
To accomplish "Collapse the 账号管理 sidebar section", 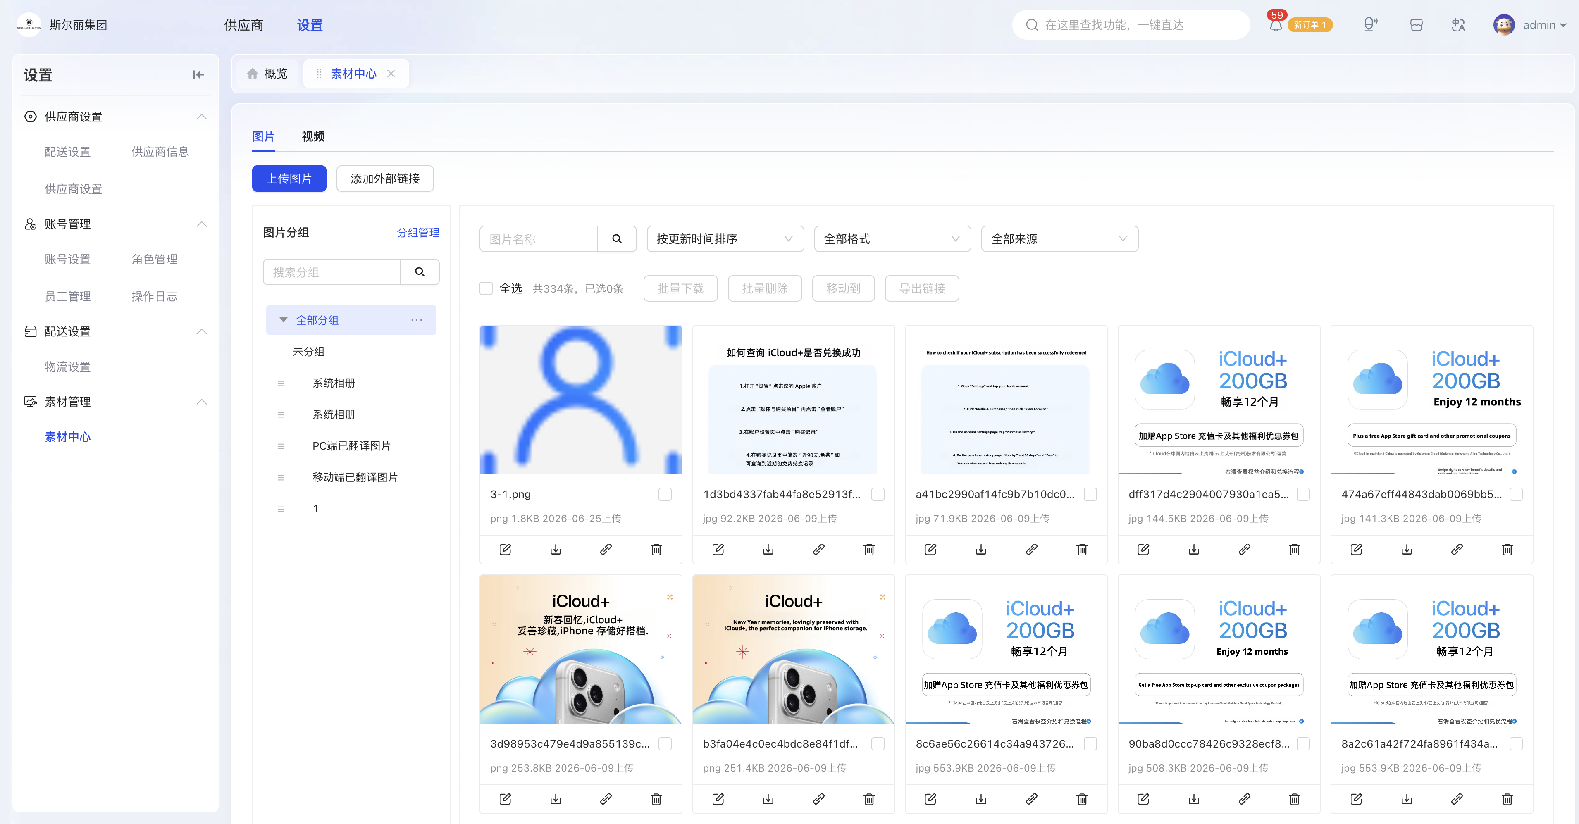I will (202, 224).
